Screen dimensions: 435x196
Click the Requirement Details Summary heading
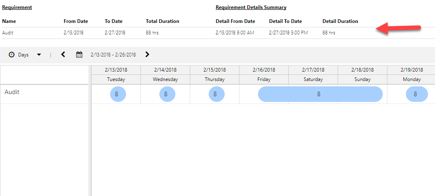(x=251, y=7)
